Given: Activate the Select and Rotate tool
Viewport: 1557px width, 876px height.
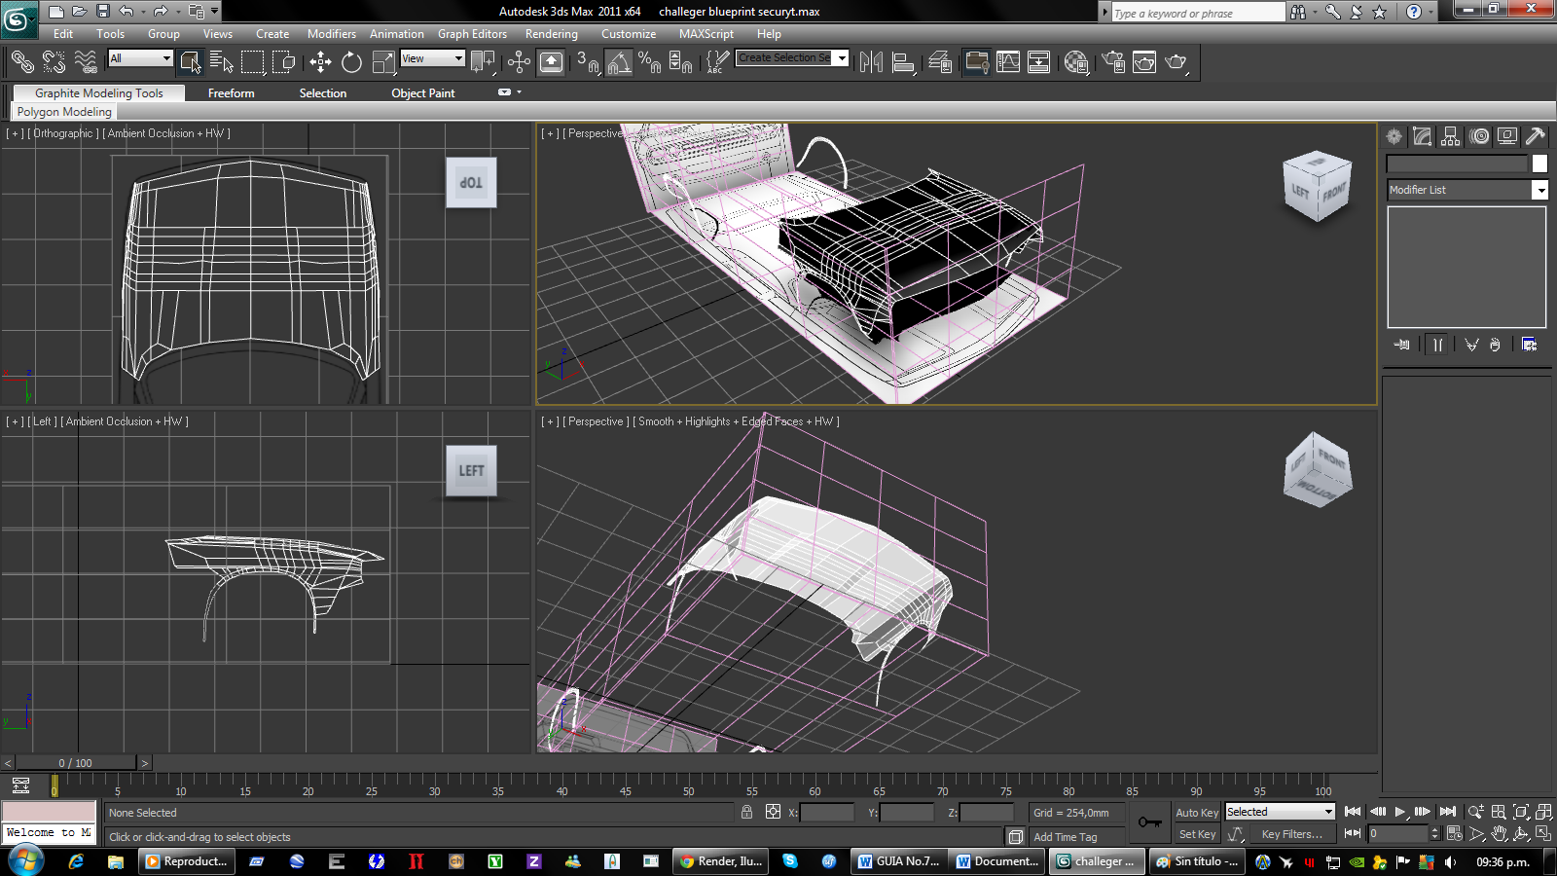Looking at the screenshot, I should pos(351,62).
